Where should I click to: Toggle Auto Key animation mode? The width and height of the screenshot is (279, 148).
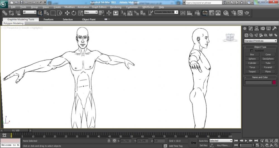(x=203, y=141)
